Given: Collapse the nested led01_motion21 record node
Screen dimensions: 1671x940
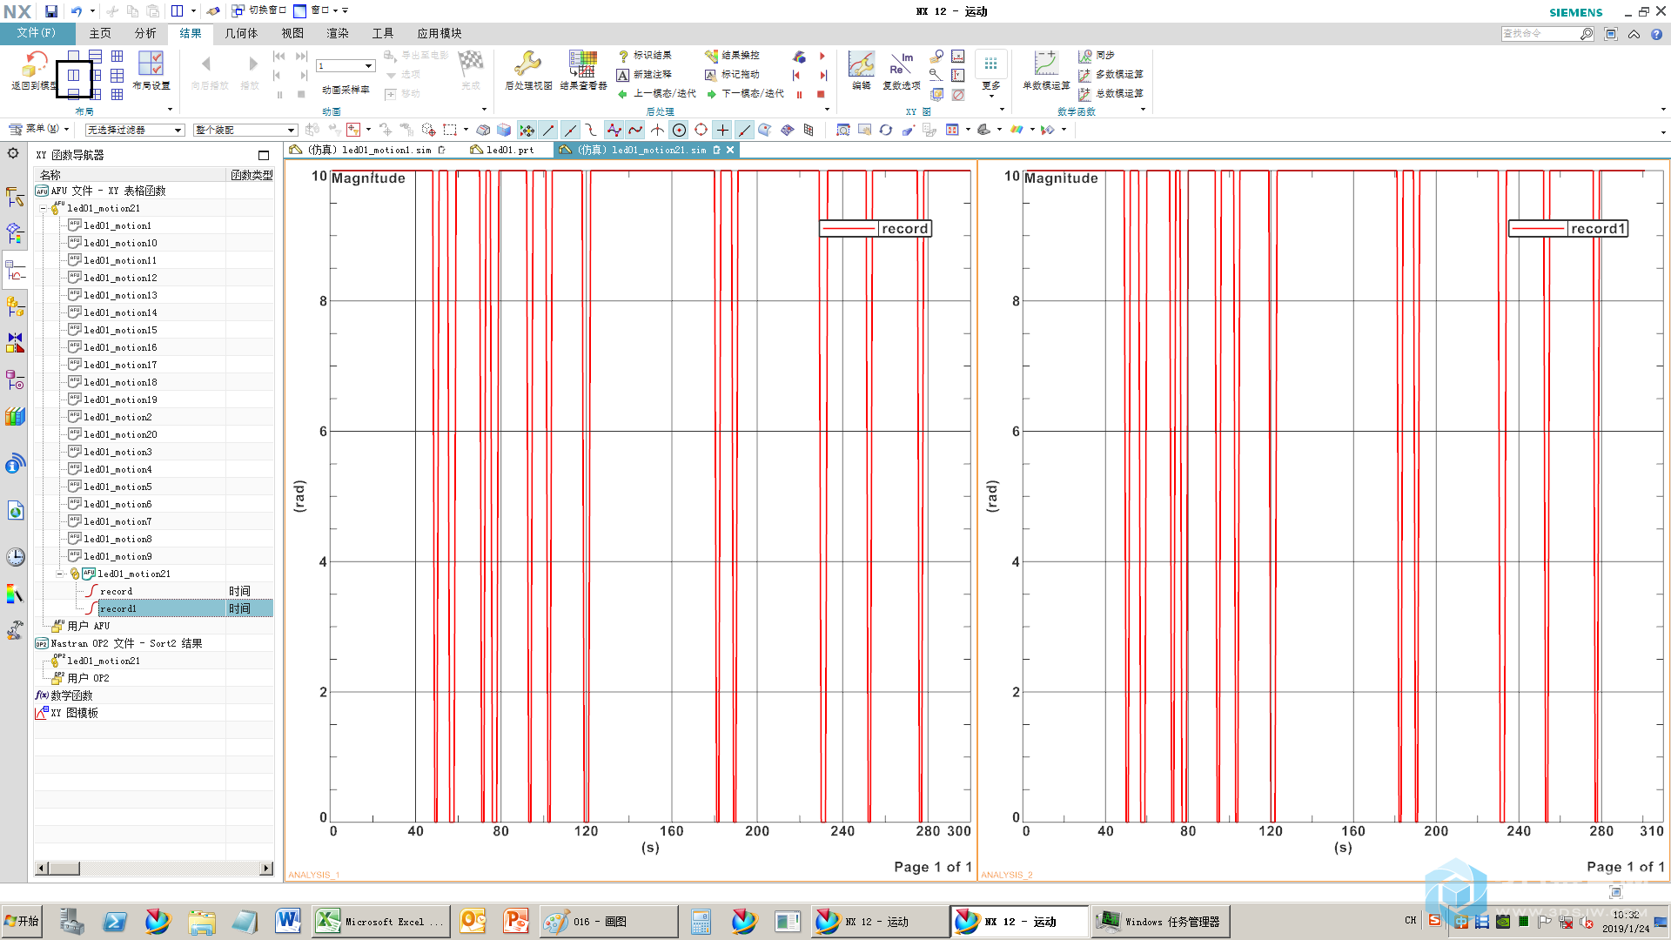Looking at the screenshot, I should [60, 574].
